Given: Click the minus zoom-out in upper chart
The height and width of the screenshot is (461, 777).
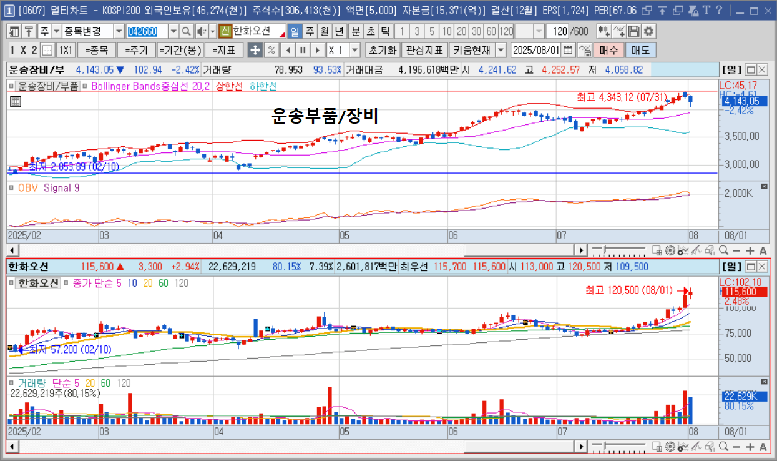Looking at the screenshot, I should point(737,250).
